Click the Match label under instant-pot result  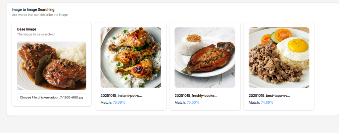click(106, 102)
